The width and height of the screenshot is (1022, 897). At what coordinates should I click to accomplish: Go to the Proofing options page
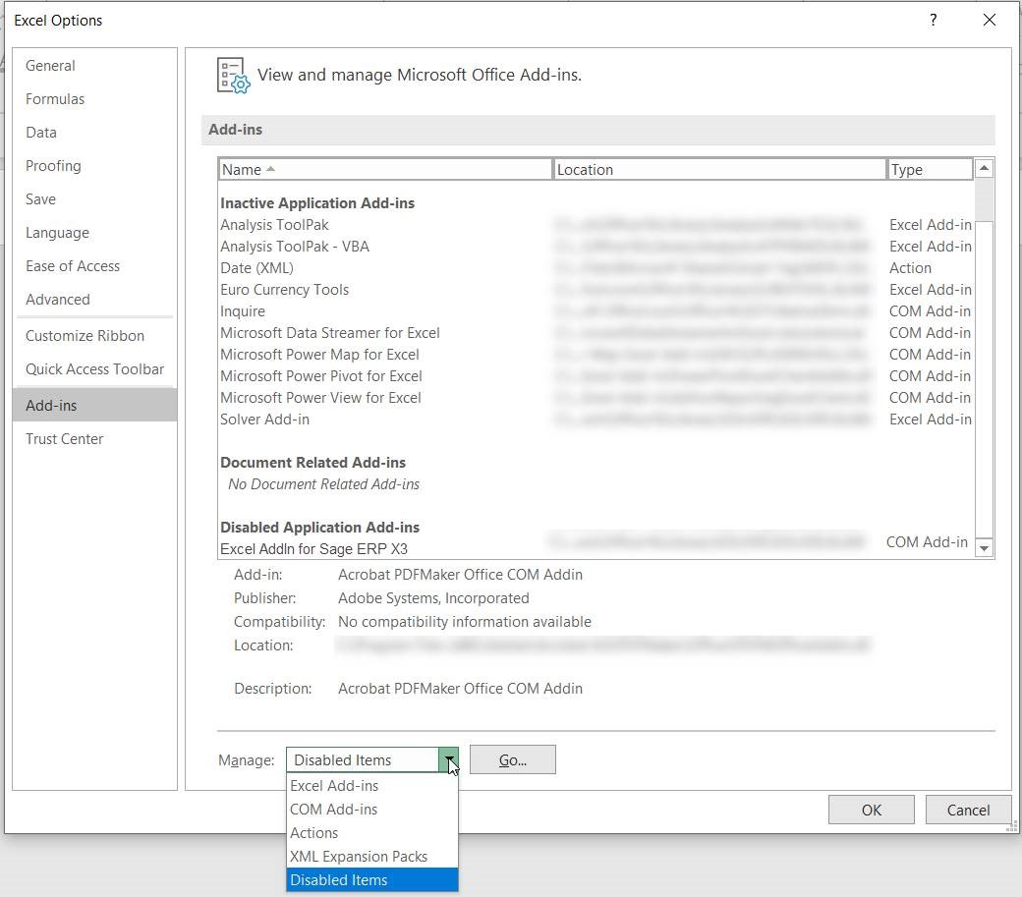click(x=53, y=166)
